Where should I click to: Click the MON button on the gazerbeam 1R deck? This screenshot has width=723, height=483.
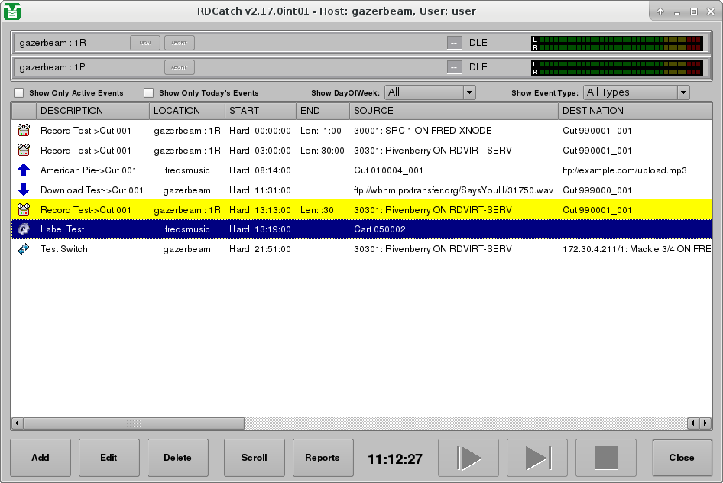pos(144,43)
